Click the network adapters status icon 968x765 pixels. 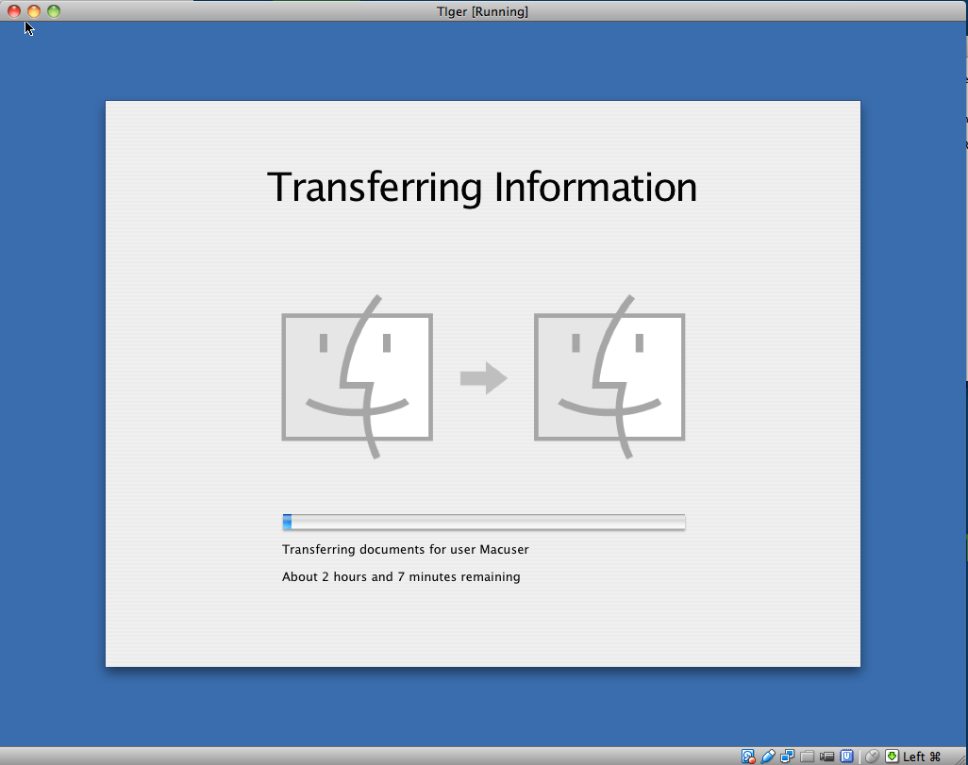[x=787, y=757]
